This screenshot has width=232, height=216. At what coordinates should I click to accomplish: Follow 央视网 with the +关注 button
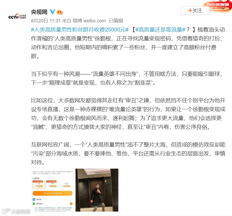[195, 10]
